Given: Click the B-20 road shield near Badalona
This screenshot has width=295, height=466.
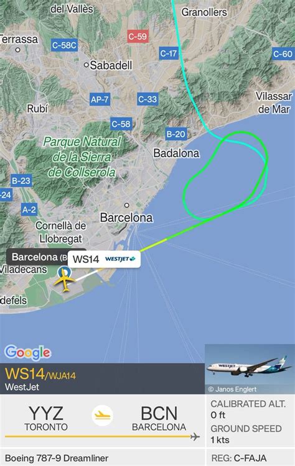Looking at the screenshot, I should click(176, 134).
